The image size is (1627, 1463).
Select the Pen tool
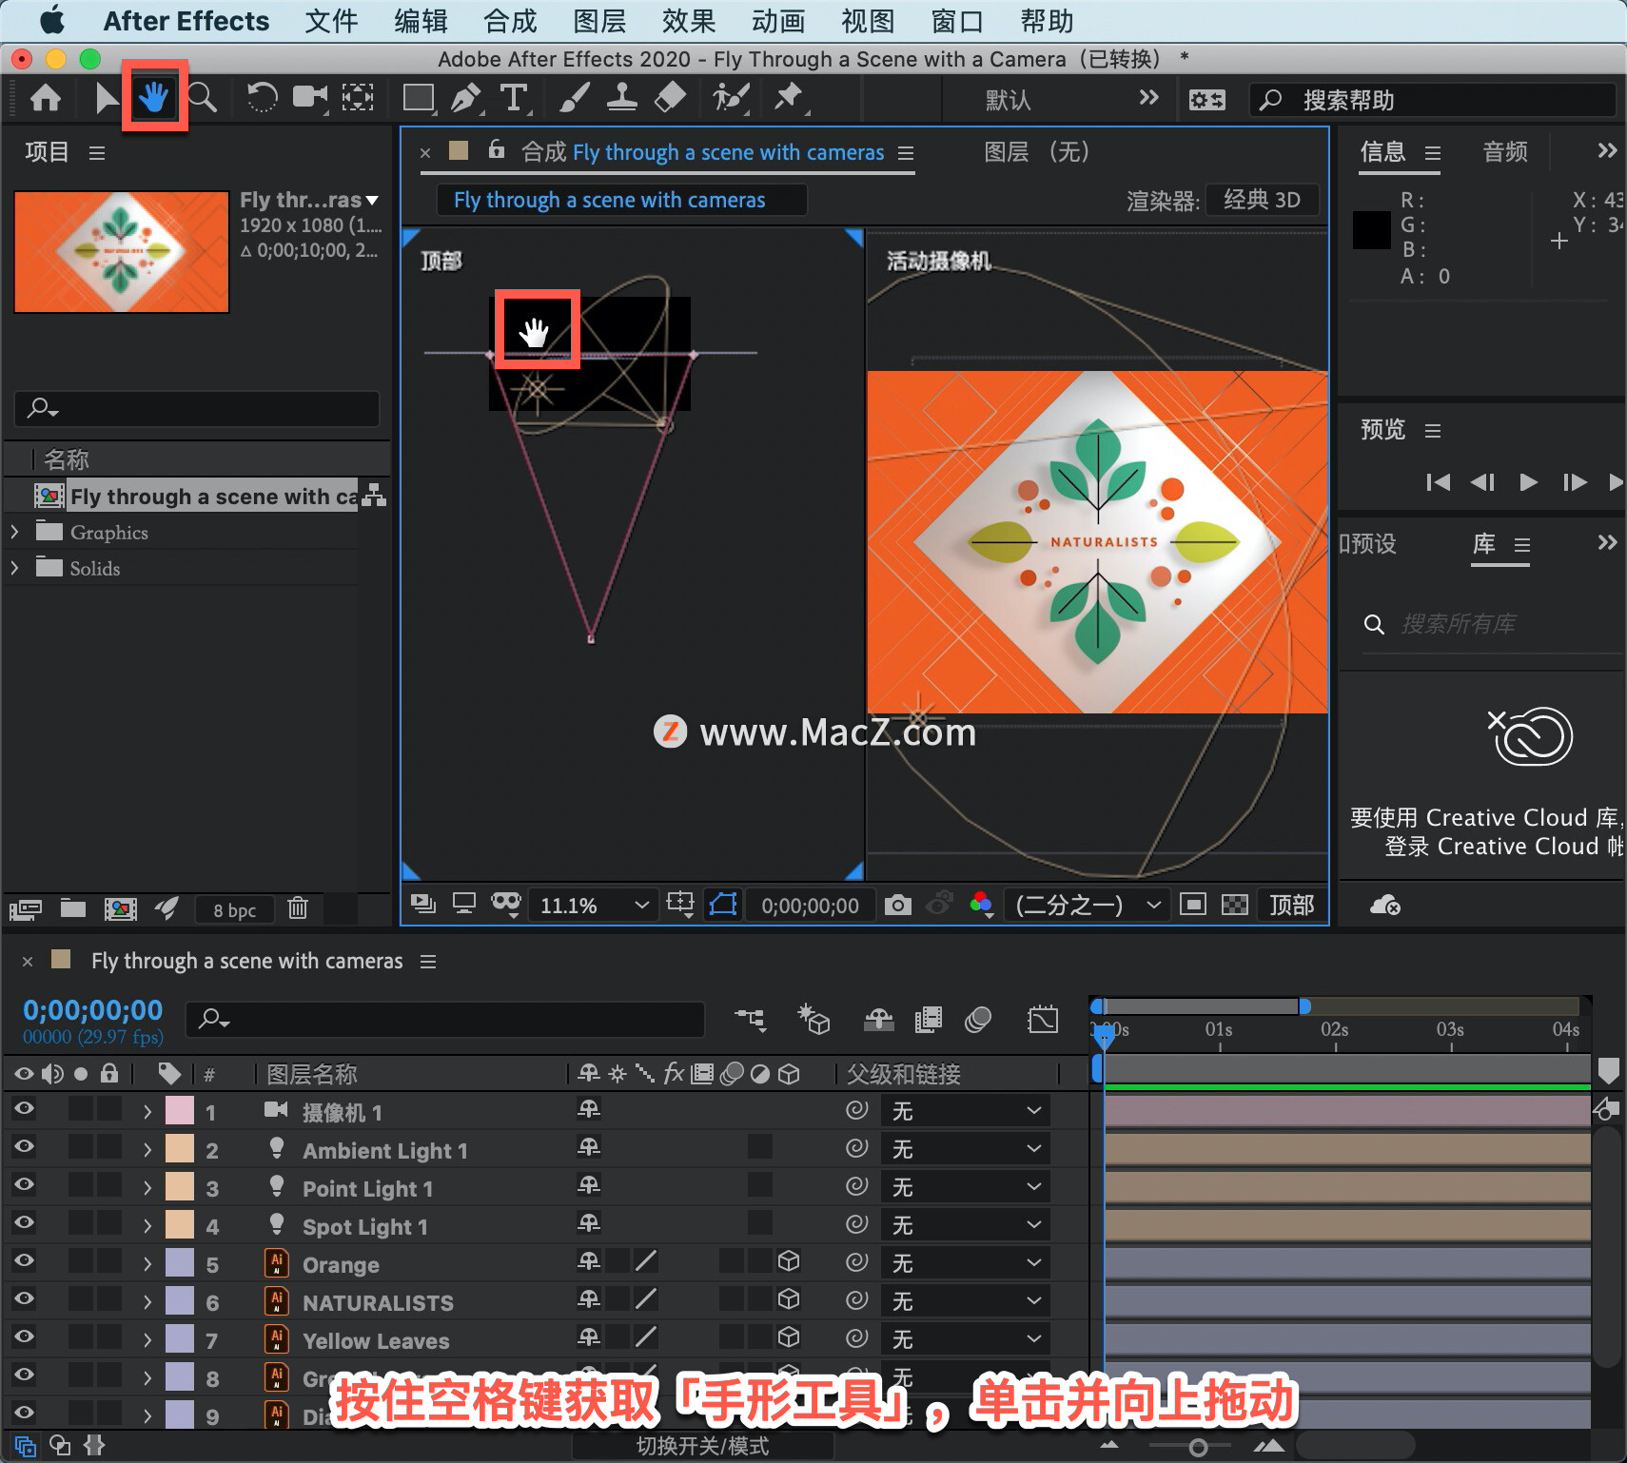(466, 97)
